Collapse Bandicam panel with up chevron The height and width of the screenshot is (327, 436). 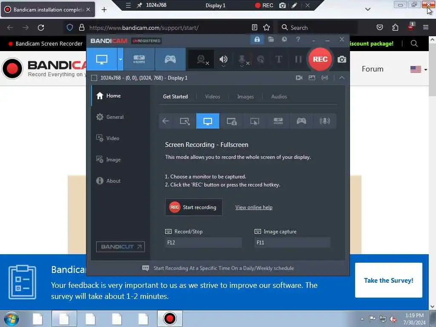tap(342, 78)
